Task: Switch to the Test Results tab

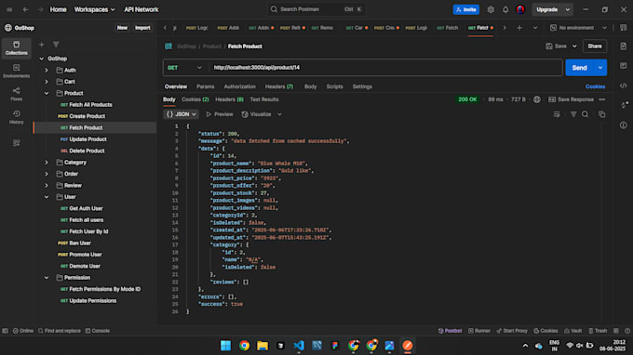Action: (264, 99)
